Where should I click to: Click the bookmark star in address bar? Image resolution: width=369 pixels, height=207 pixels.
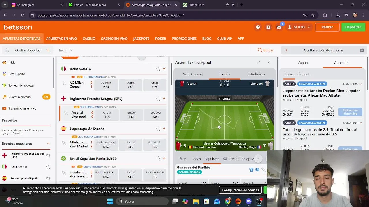(313, 15)
